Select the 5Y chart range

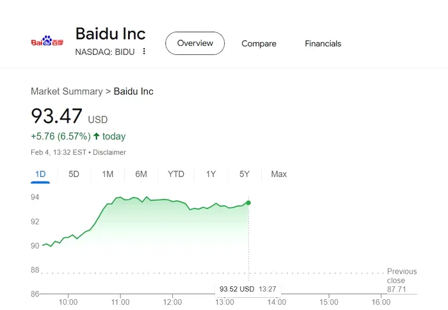click(x=244, y=174)
